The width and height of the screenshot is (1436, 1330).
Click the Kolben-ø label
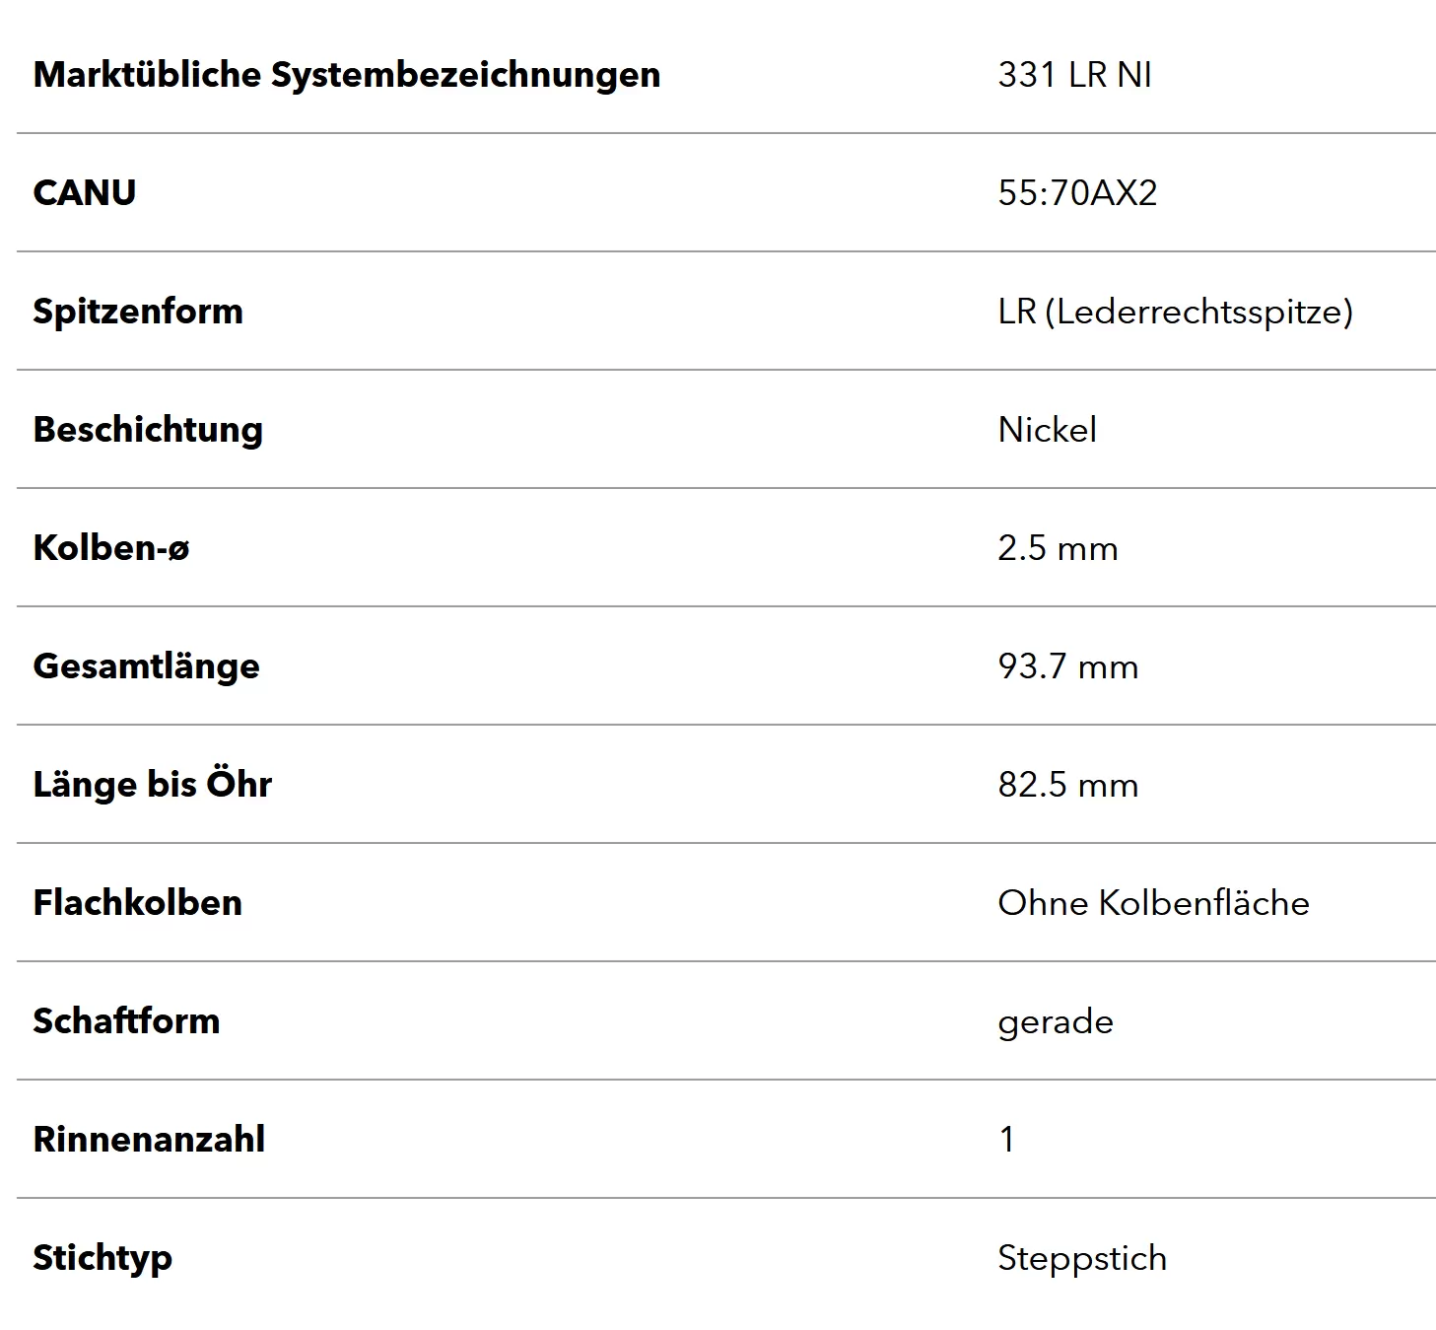tap(111, 548)
